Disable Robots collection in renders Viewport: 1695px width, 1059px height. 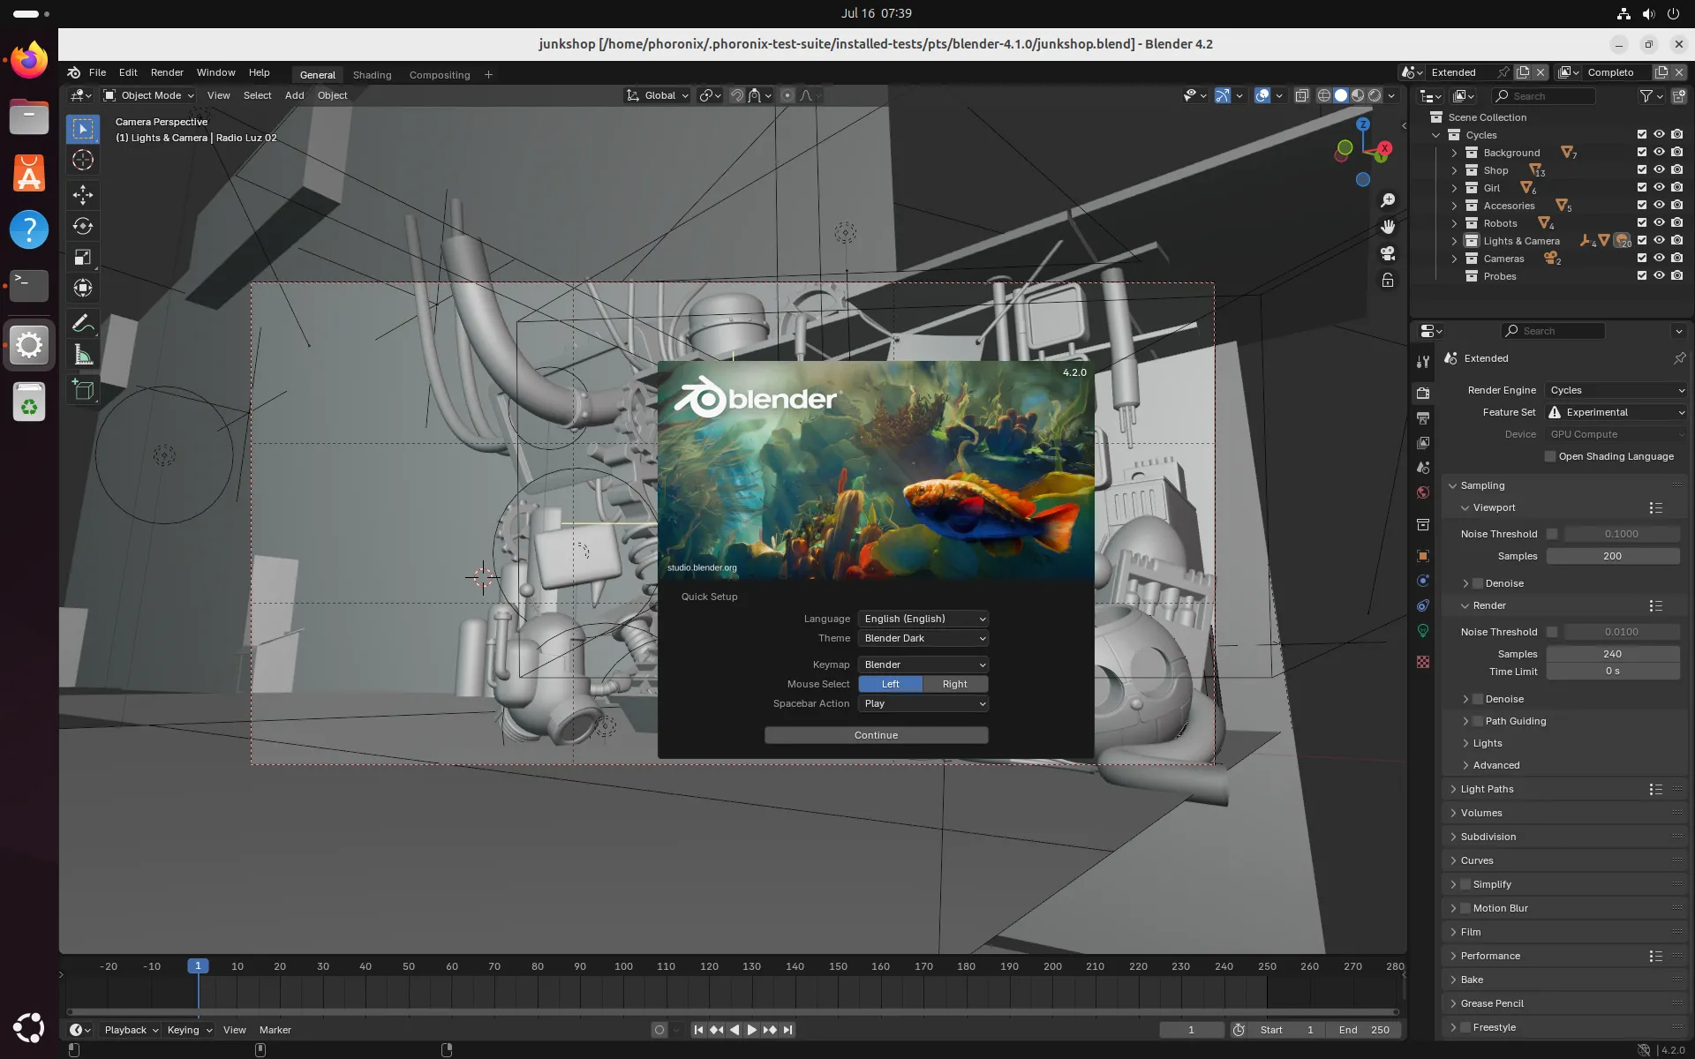(x=1677, y=223)
